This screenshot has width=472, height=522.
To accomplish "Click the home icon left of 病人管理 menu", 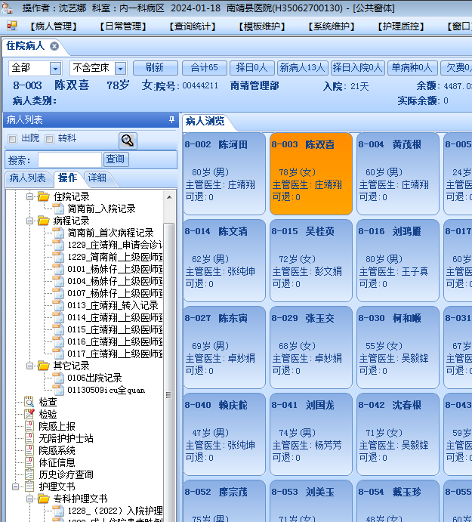I will 12,26.
